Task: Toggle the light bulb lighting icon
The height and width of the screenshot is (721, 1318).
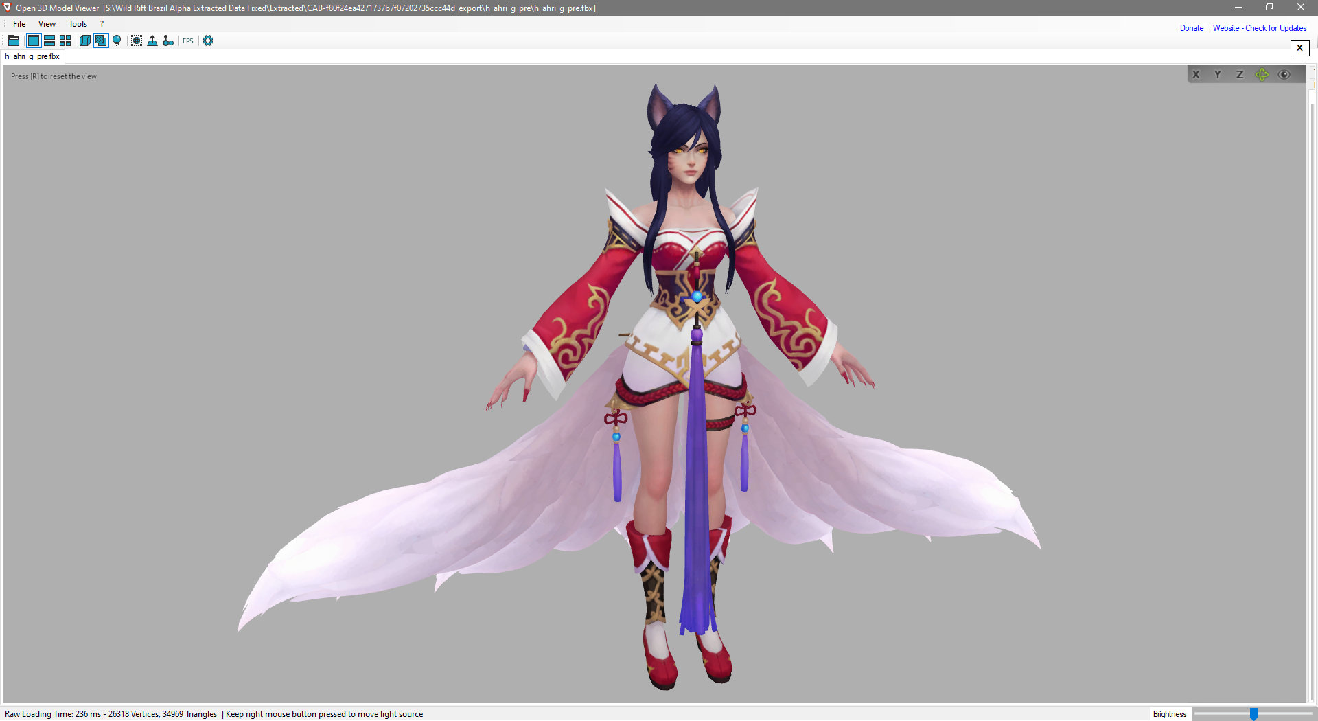Action: 117,41
